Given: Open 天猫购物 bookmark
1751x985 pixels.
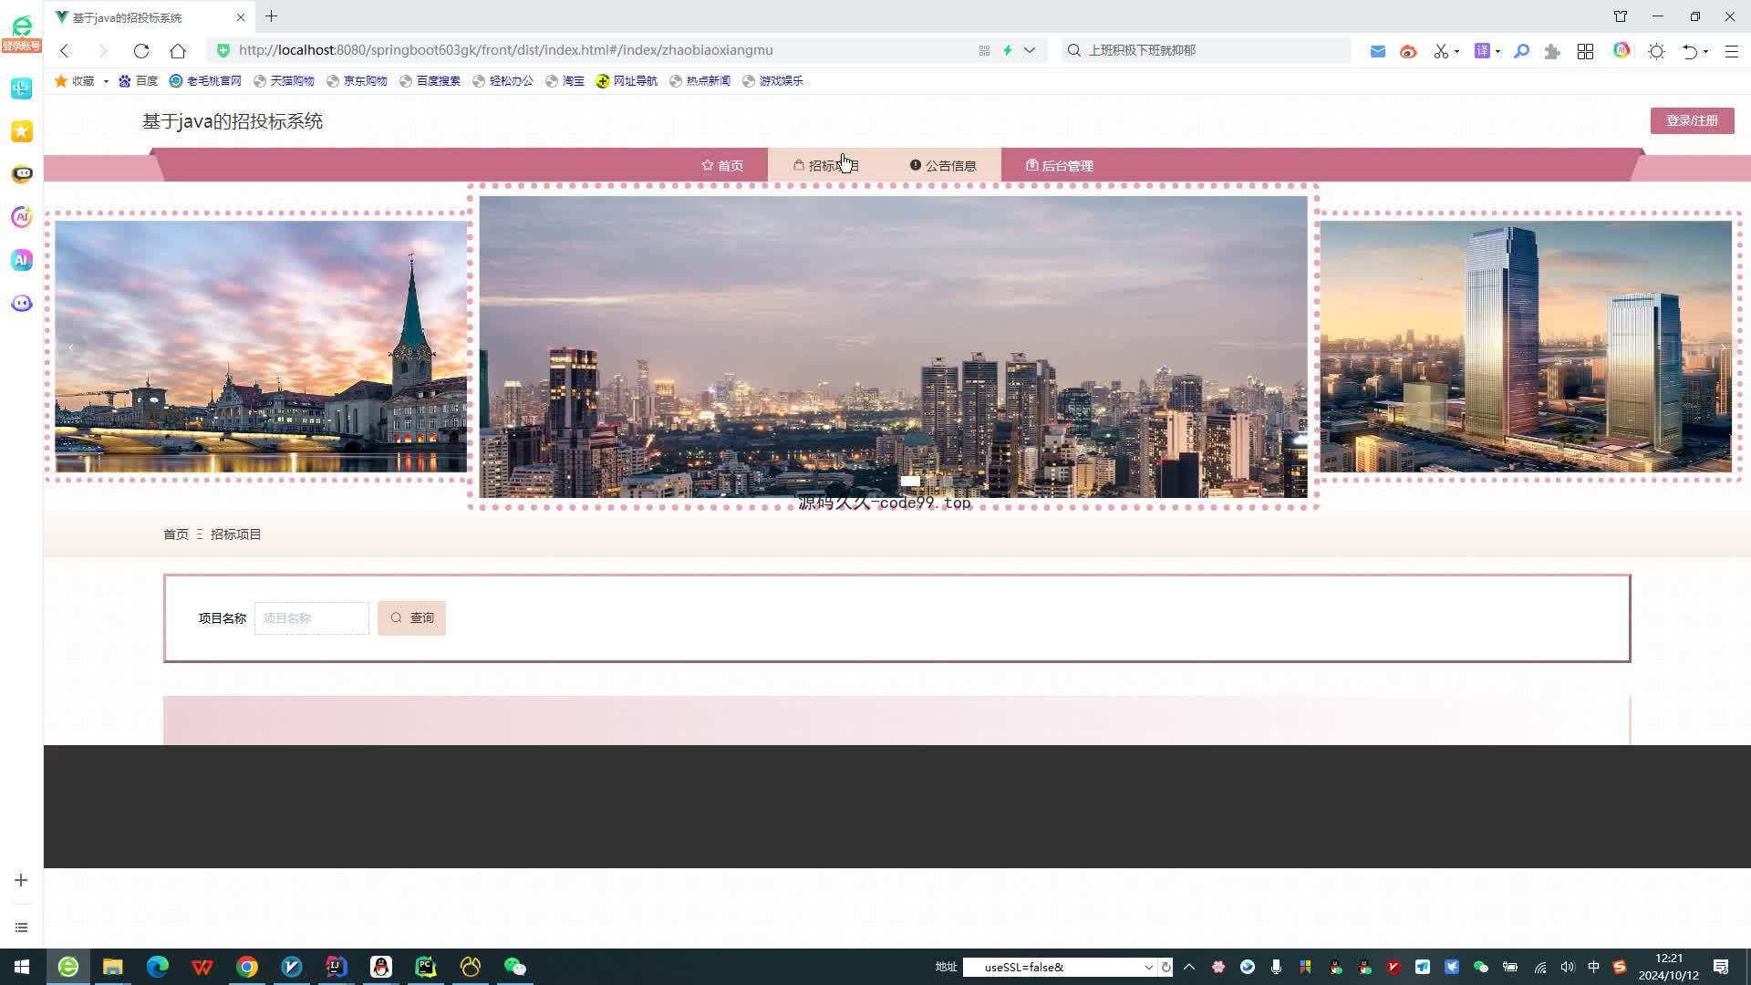Looking at the screenshot, I should point(284,81).
